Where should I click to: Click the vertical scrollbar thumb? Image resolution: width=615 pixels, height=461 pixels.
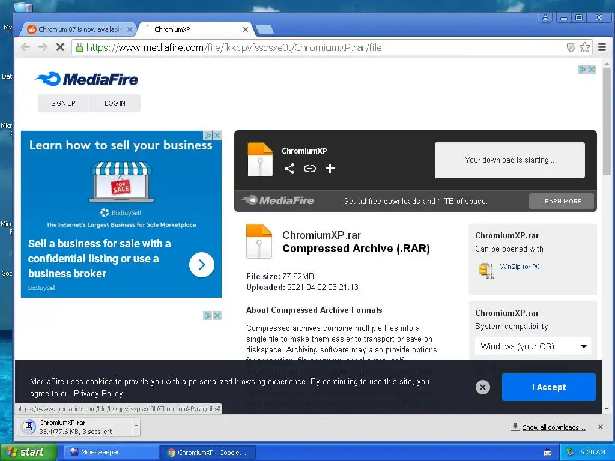tap(607, 121)
